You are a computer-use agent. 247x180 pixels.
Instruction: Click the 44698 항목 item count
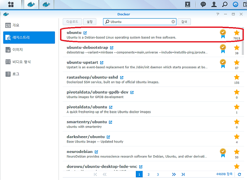(x=224, y=174)
